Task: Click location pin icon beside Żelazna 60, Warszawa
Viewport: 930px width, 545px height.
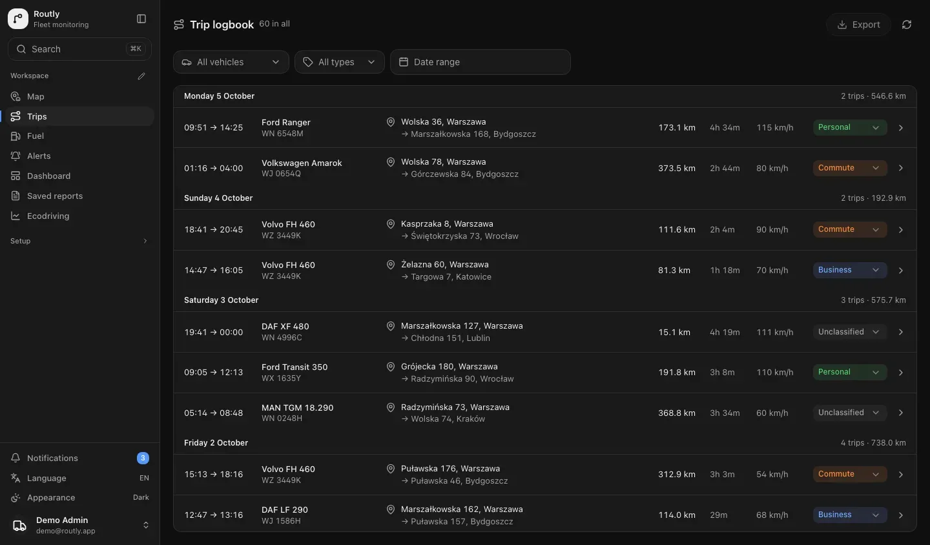Action: [391, 265]
